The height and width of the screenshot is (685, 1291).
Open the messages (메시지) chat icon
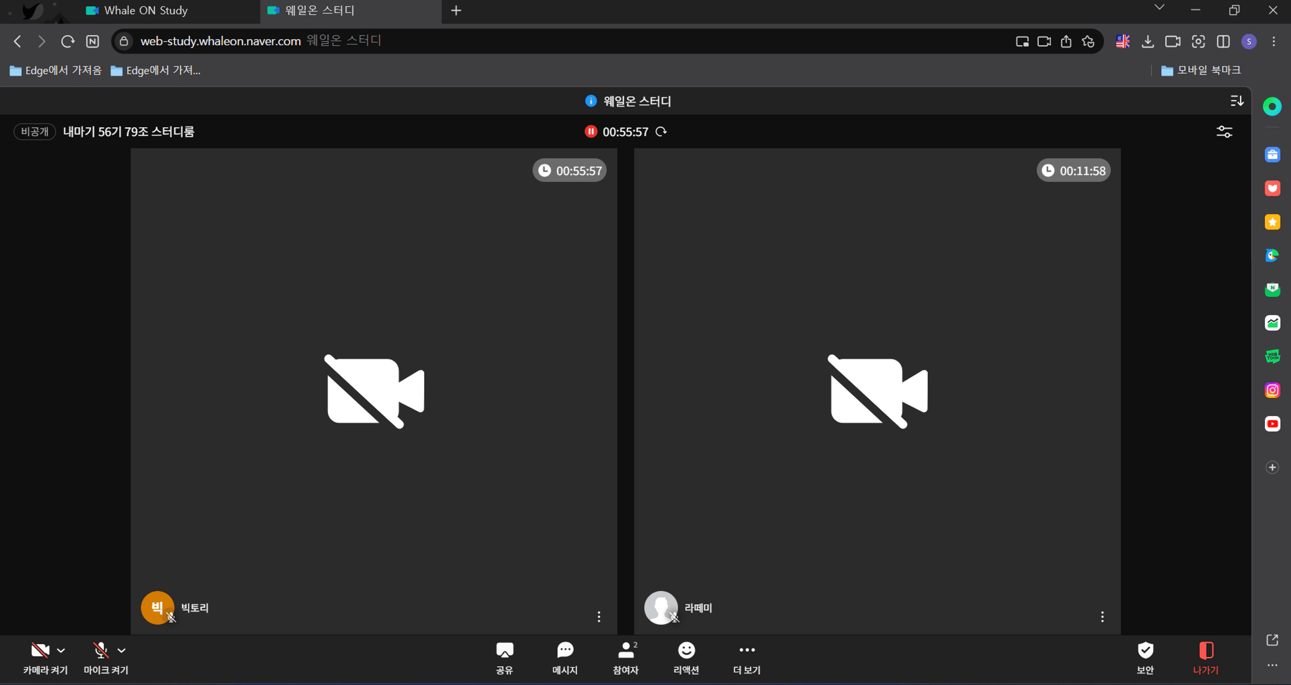pos(565,651)
